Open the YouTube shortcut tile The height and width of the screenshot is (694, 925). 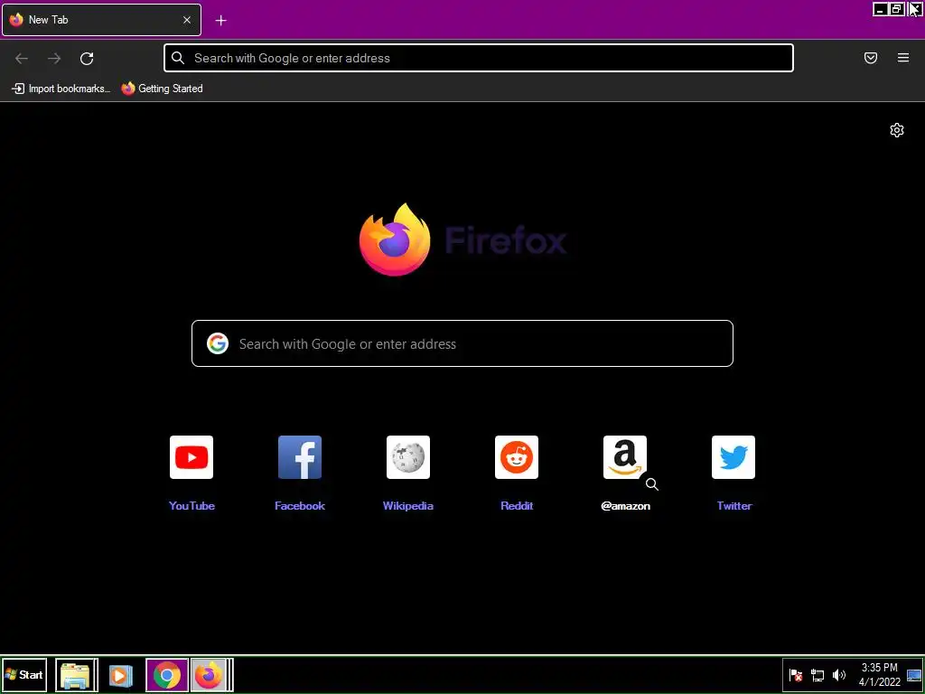(192, 457)
